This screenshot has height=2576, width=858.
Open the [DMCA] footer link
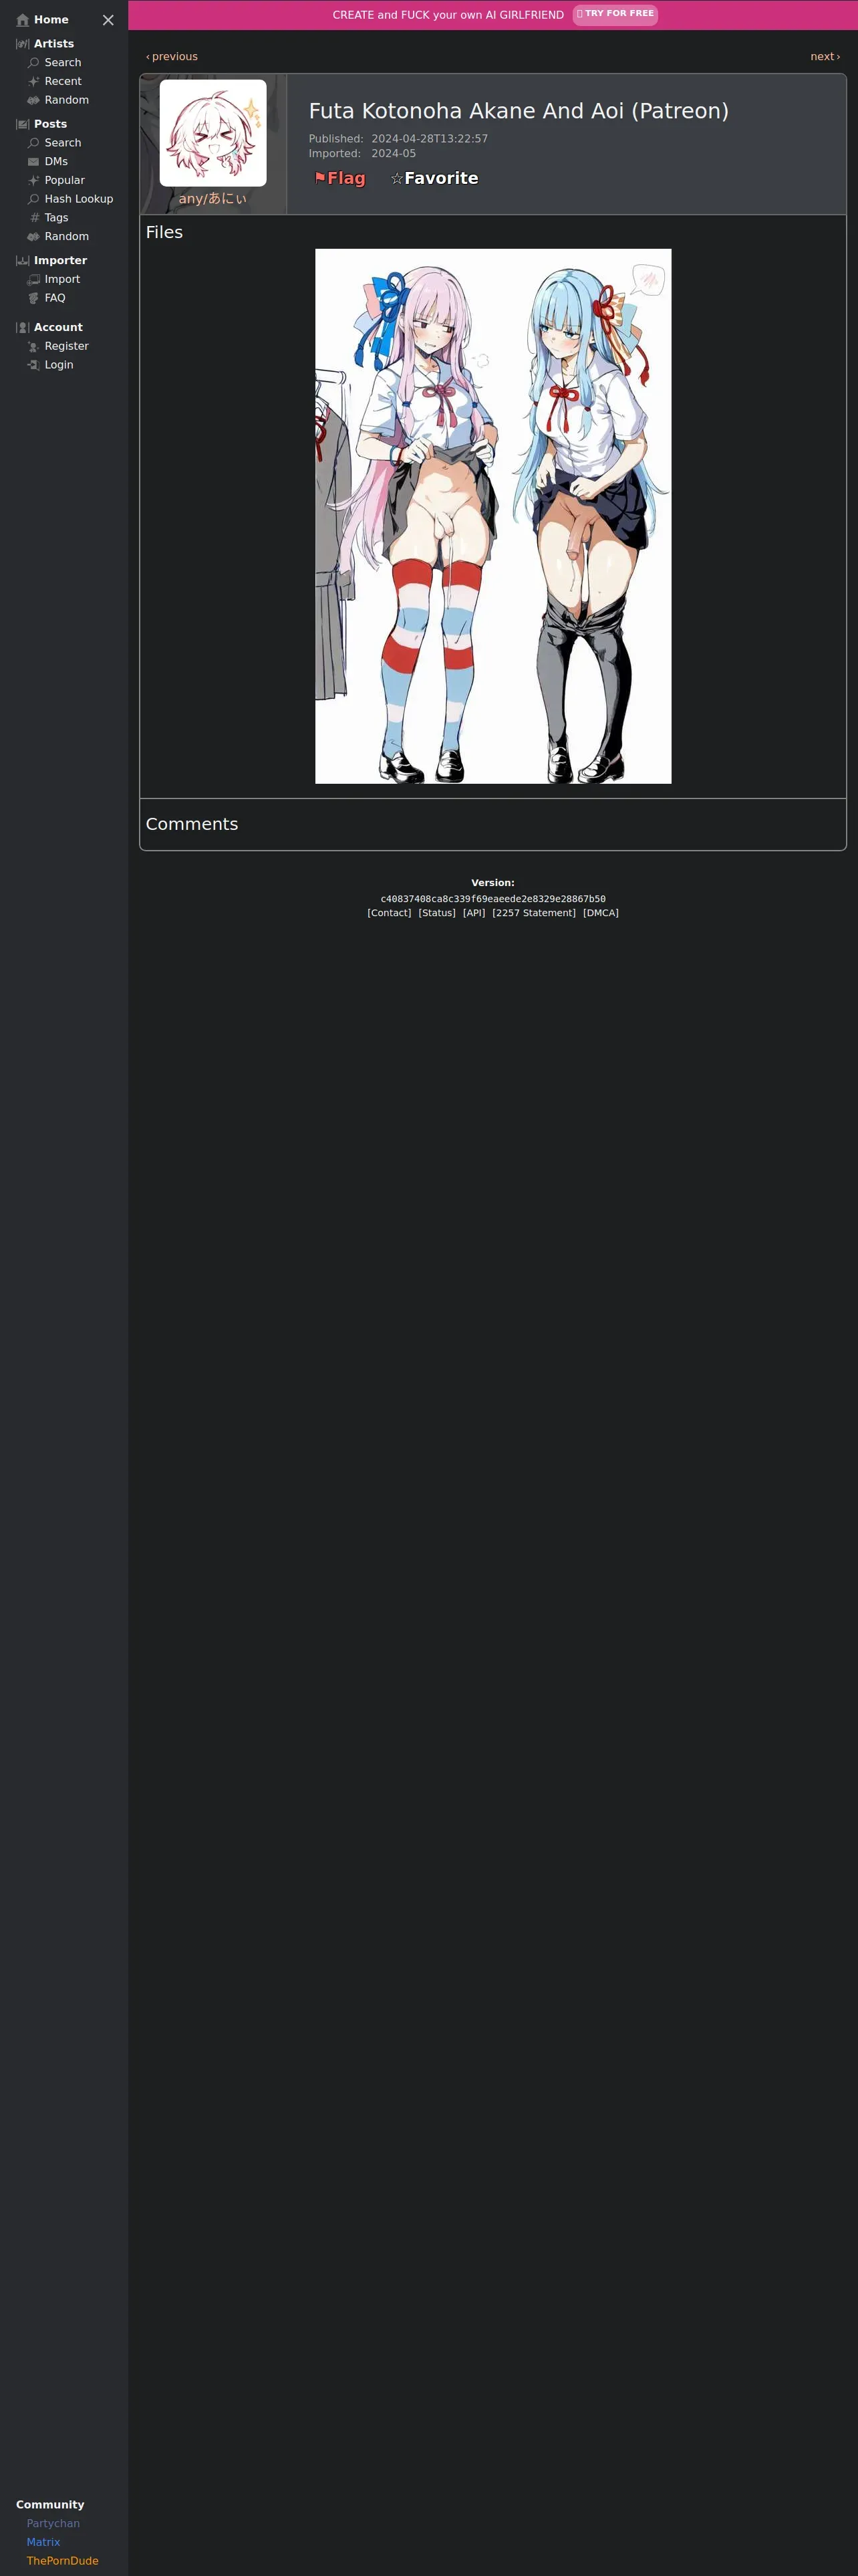(x=600, y=913)
